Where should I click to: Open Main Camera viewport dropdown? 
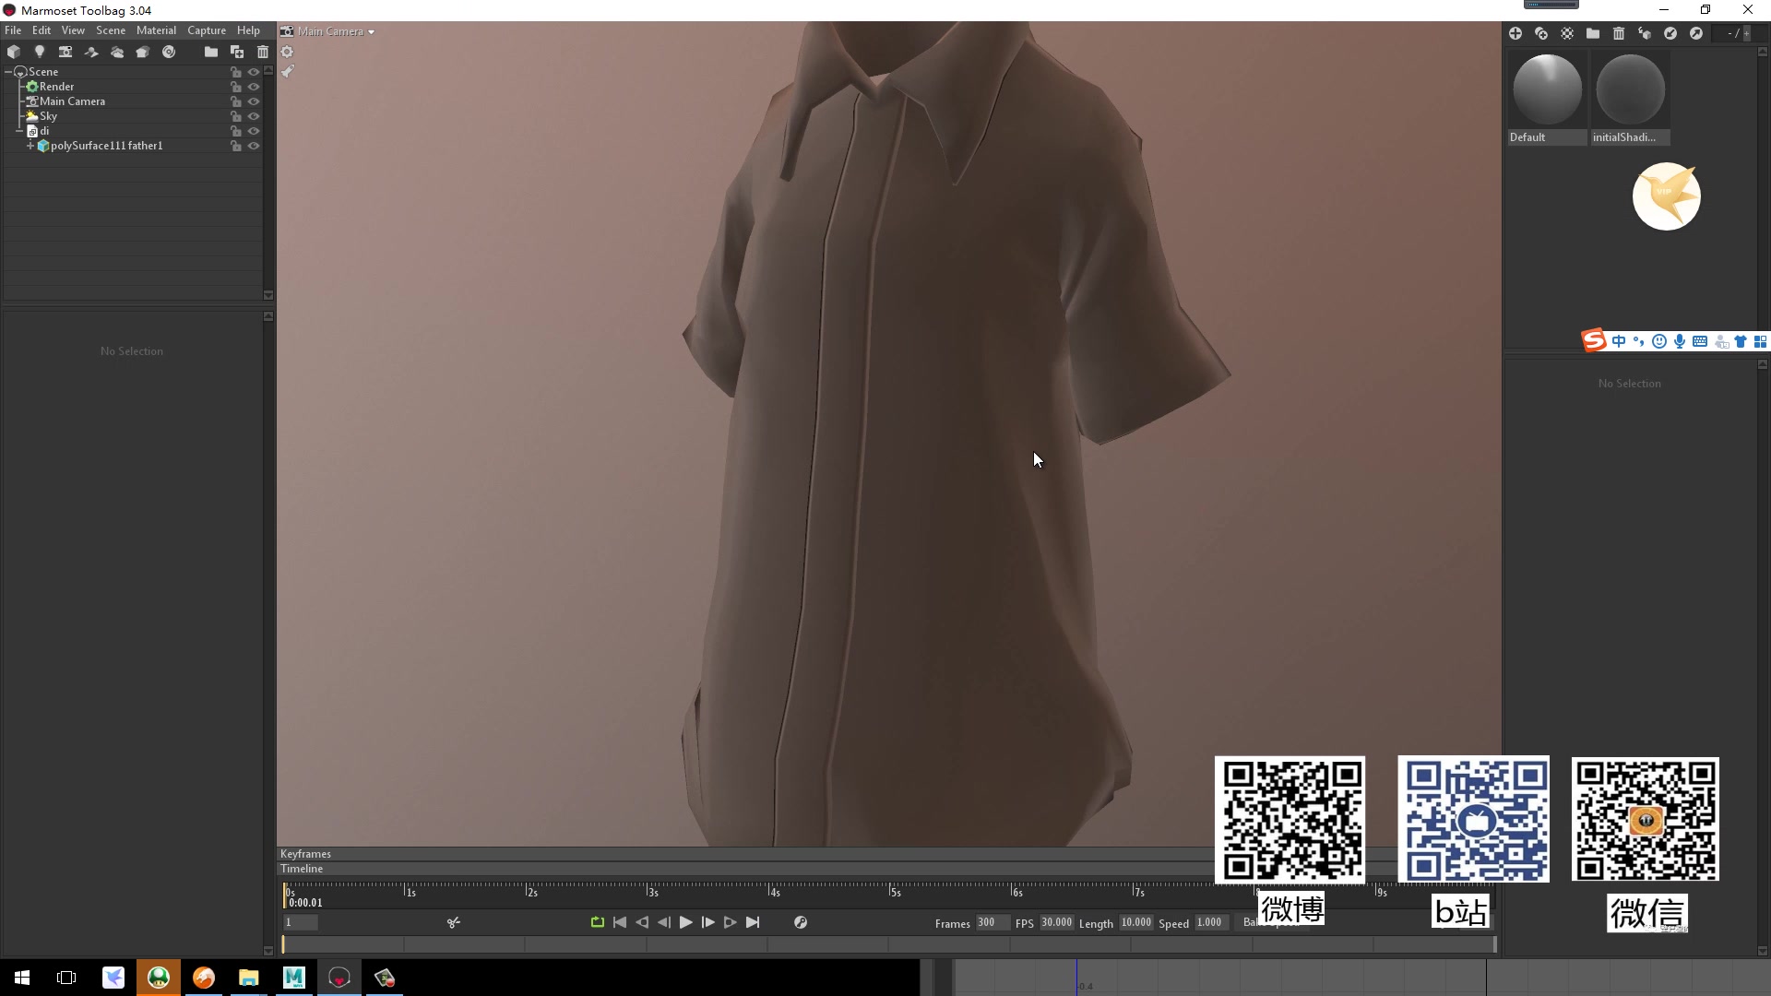[328, 31]
